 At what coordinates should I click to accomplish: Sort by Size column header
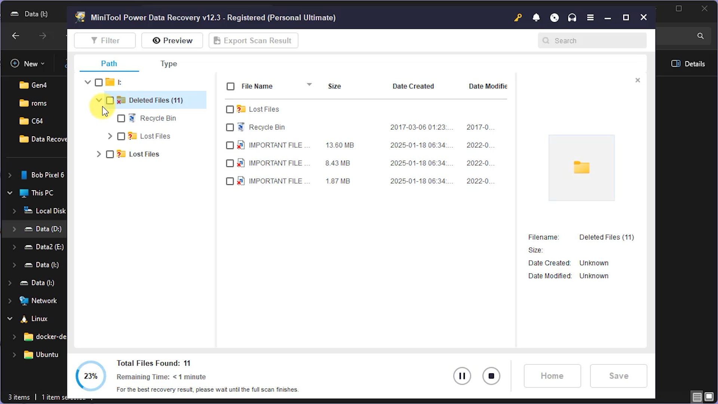(334, 86)
